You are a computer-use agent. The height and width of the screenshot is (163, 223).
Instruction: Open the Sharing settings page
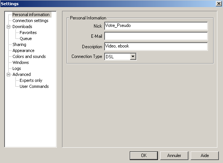coord(19,44)
